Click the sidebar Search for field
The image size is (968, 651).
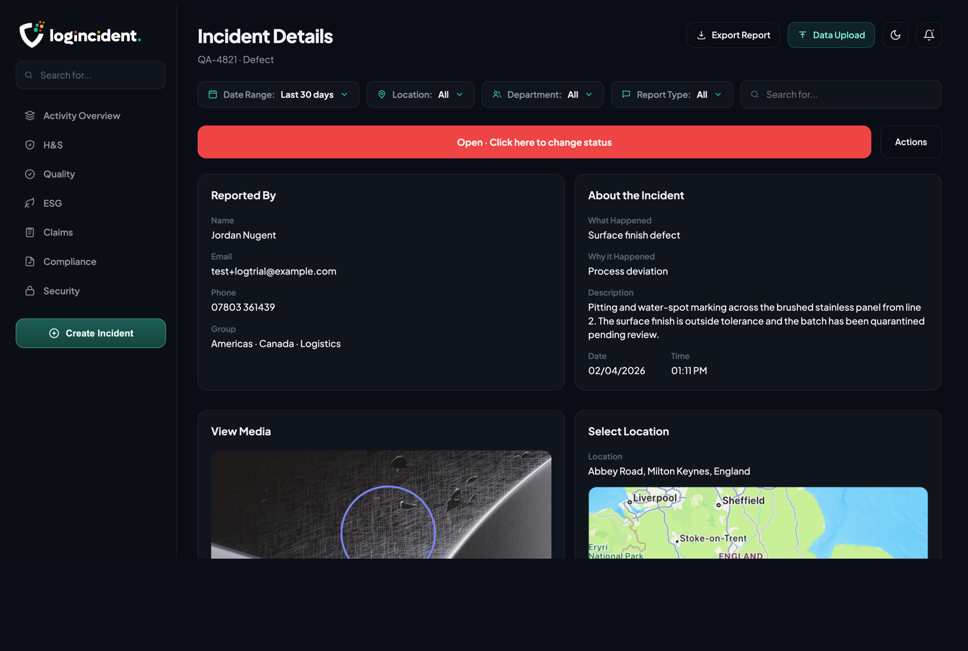point(91,75)
